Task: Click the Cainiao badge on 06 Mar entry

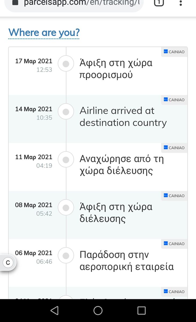Action: 174,244
